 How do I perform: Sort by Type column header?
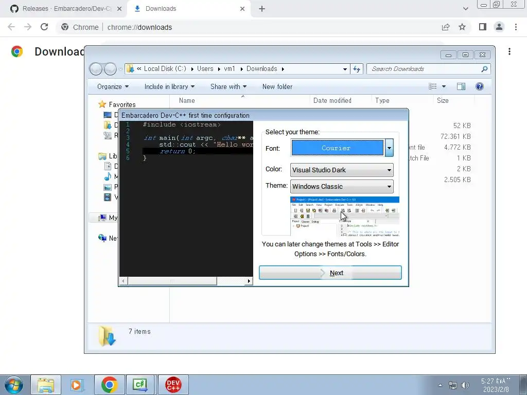point(382,100)
